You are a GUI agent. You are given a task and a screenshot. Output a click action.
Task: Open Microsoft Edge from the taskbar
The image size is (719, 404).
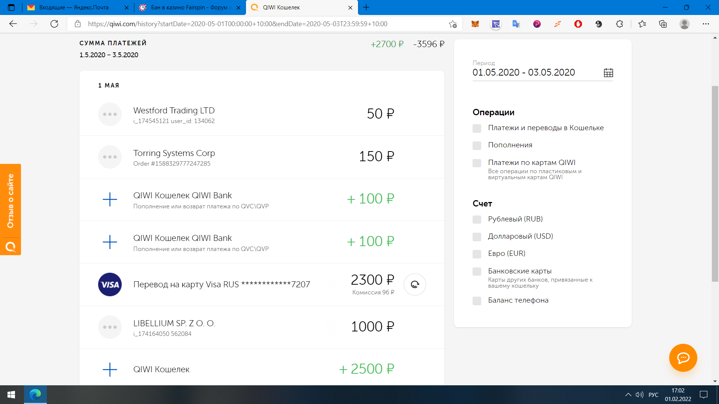click(x=35, y=395)
